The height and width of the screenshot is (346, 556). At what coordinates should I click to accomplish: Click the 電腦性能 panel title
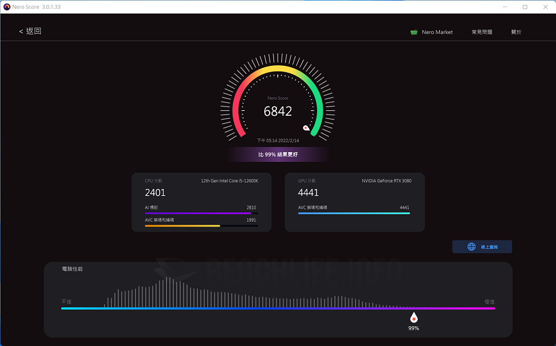72,269
